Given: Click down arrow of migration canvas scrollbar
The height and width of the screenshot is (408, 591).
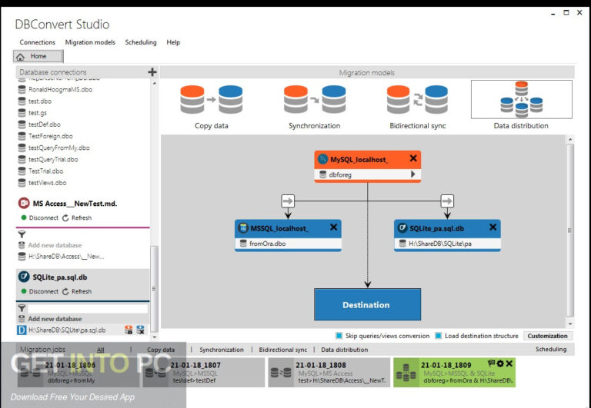Looking at the screenshot, I should point(570,323).
